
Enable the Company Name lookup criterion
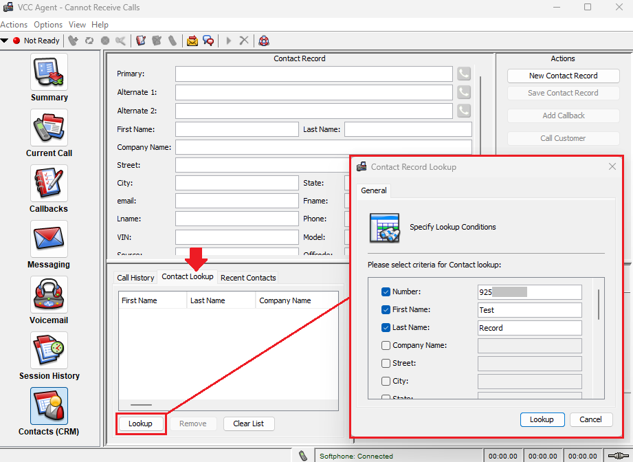[x=386, y=345]
